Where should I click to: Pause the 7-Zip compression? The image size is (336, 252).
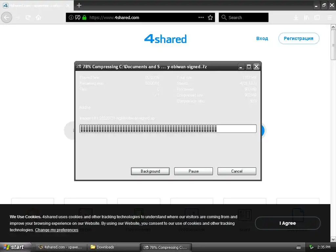click(194, 171)
